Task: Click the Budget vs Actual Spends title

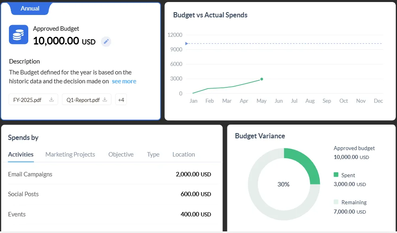Action: click(210, 15)
